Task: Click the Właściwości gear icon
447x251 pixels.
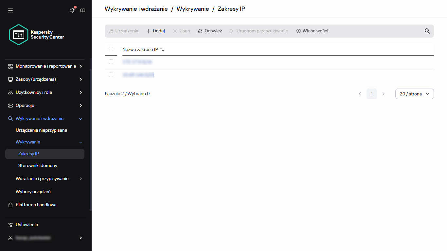Action: pyautogui.click(x=298, y=31)
